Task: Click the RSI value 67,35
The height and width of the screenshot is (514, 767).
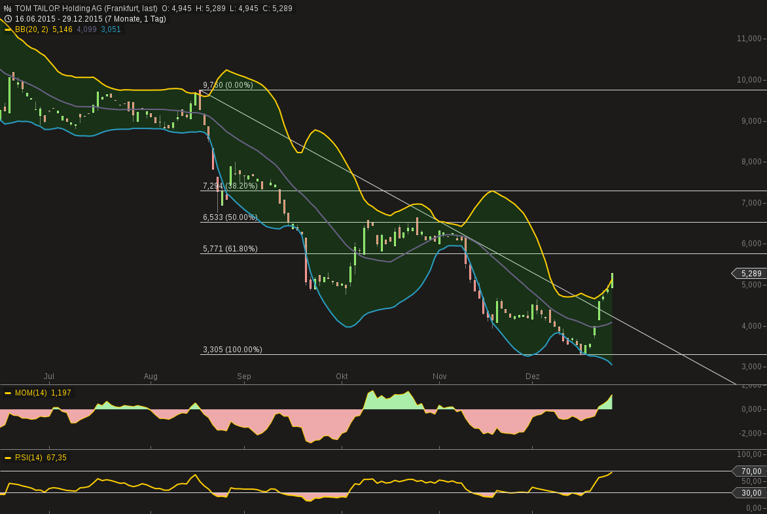Action: [x=56, y=458]
